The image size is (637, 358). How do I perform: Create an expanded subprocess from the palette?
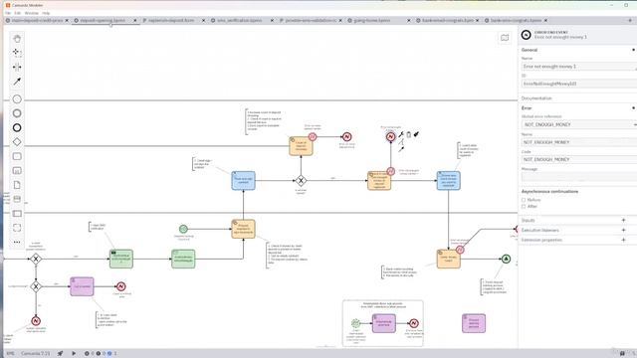click(x=17, y=170)
